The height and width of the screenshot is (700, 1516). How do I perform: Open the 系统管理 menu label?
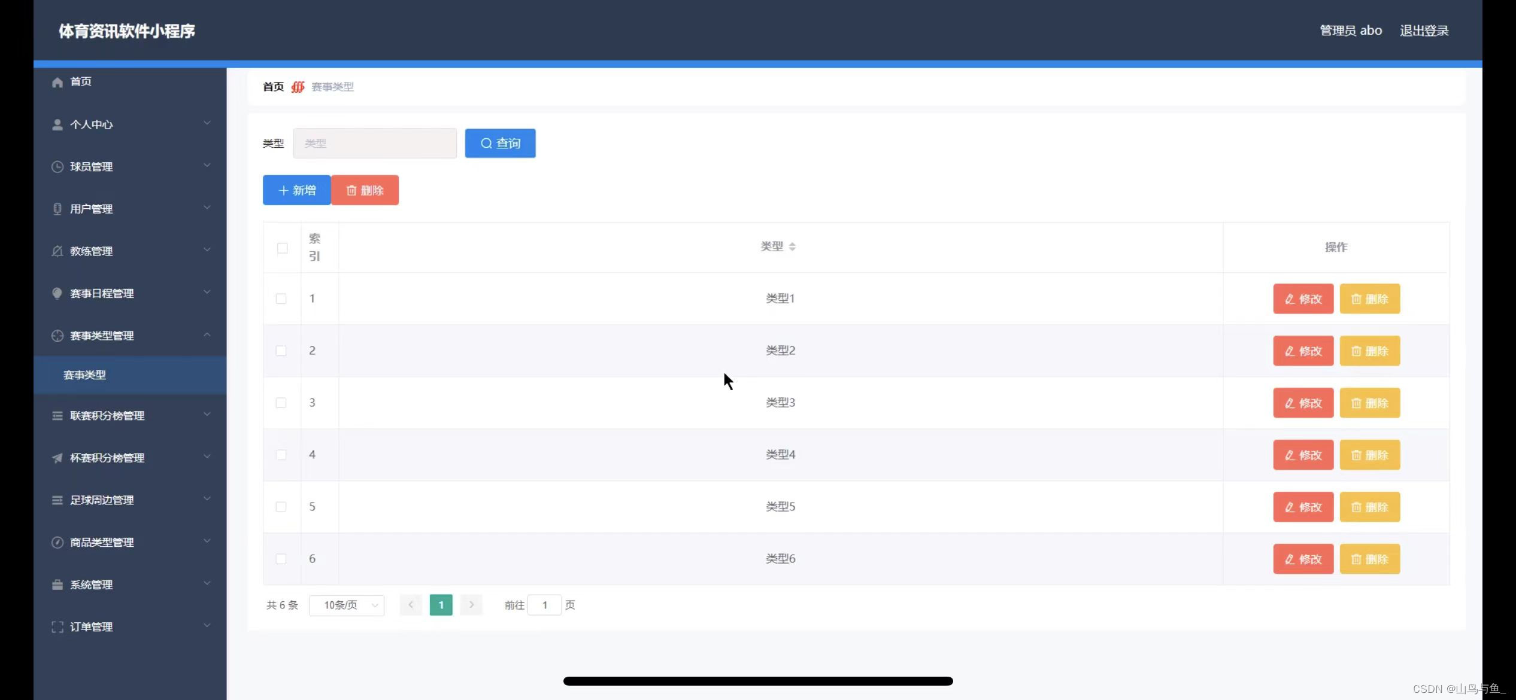click(x=91, y=585)
